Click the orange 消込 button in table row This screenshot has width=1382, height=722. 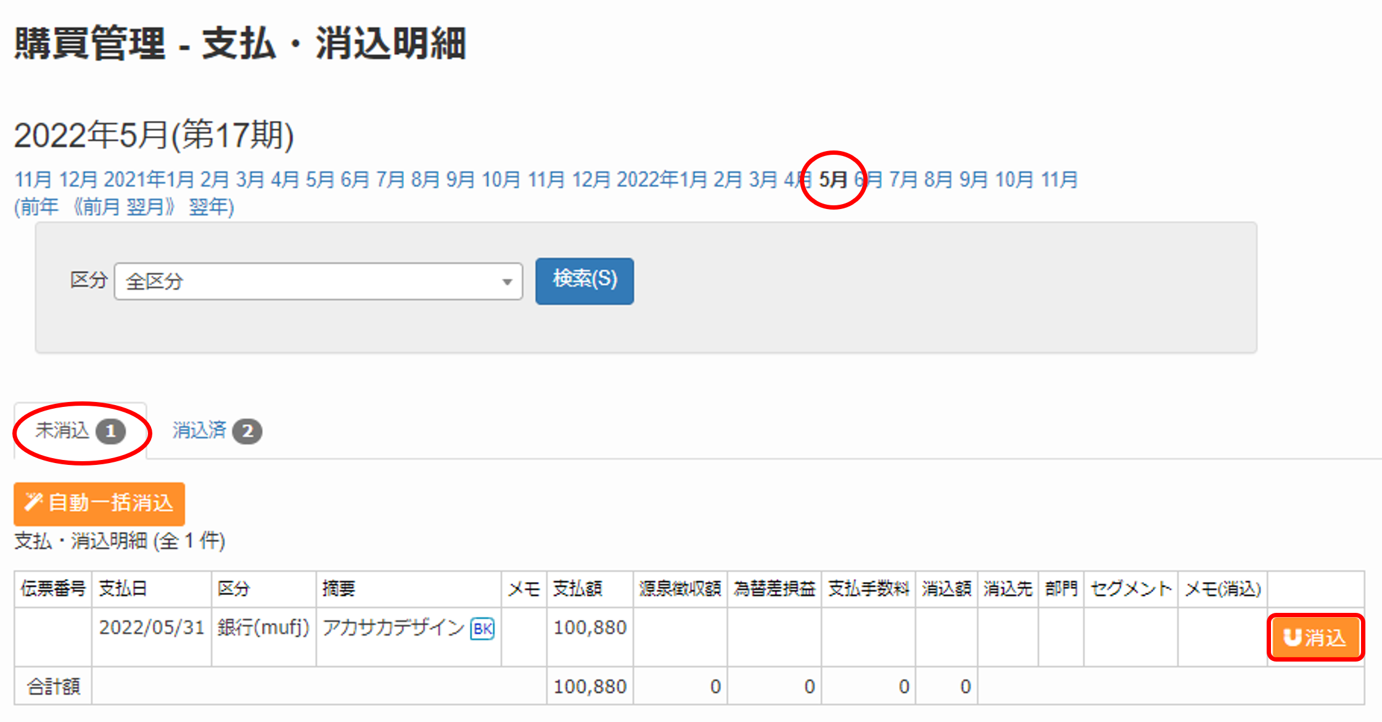coord(1315,637)
